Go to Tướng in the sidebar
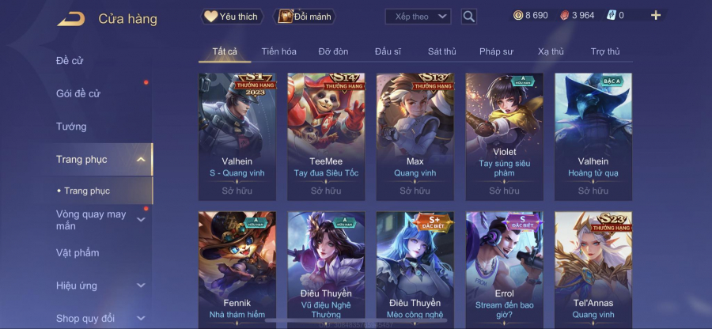712x329 pixels. click(x=71, y=127)
